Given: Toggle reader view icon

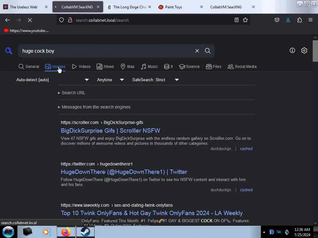Looking at the screenshot, I should tap(236, 20).
